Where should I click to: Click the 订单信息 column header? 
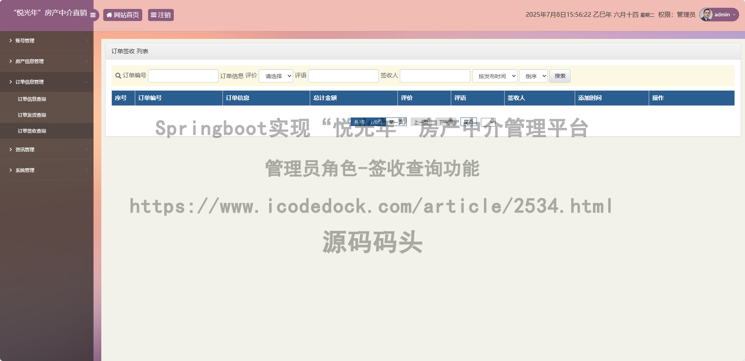(x=267, y=98)
